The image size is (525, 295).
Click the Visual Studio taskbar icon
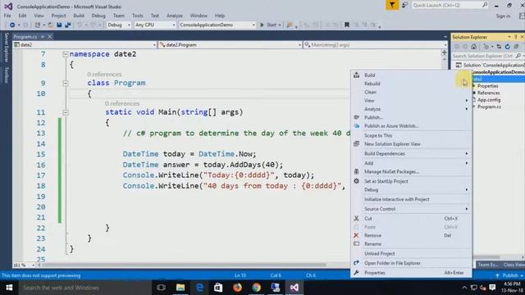[x=294, y=288]
